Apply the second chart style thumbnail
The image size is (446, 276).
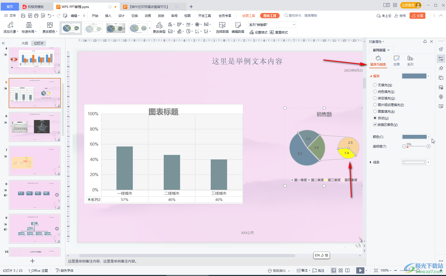click(x=93, y=28)
